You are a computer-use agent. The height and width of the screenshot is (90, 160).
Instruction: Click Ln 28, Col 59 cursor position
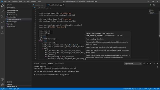[x=127, y=89]
